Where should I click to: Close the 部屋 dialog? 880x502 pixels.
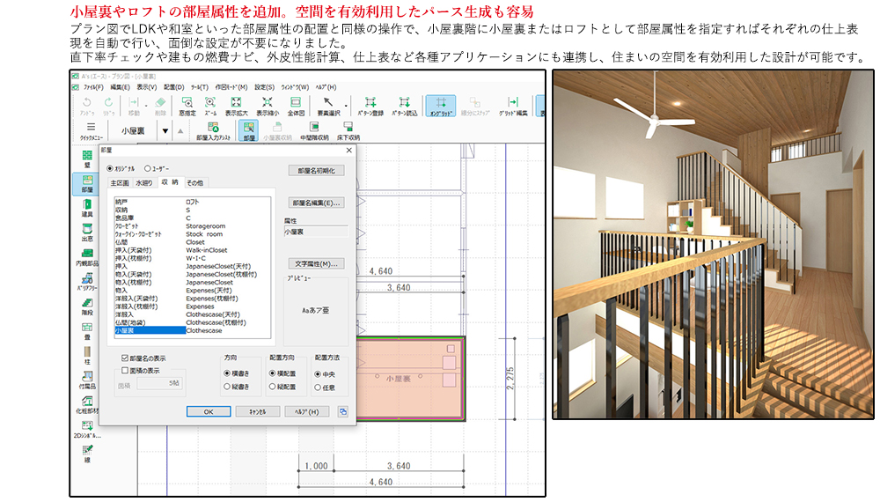point(349,150)
